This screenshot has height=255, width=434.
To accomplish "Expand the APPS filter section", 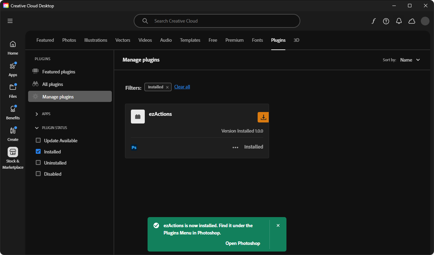I will point(37,114).
